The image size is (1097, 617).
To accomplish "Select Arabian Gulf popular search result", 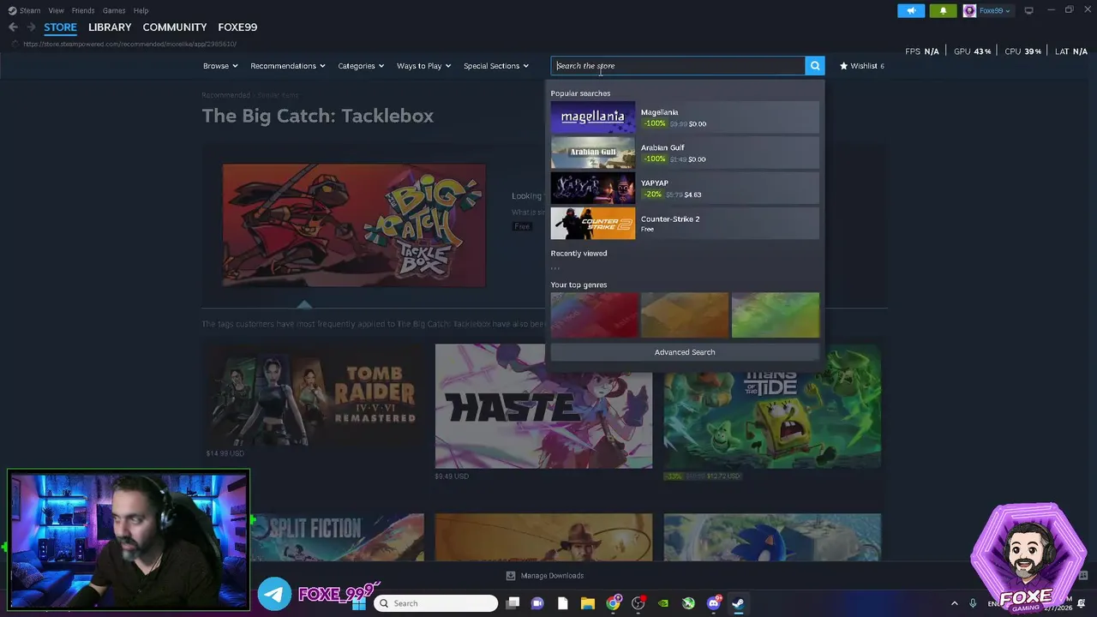I will [x=685, y=153].
